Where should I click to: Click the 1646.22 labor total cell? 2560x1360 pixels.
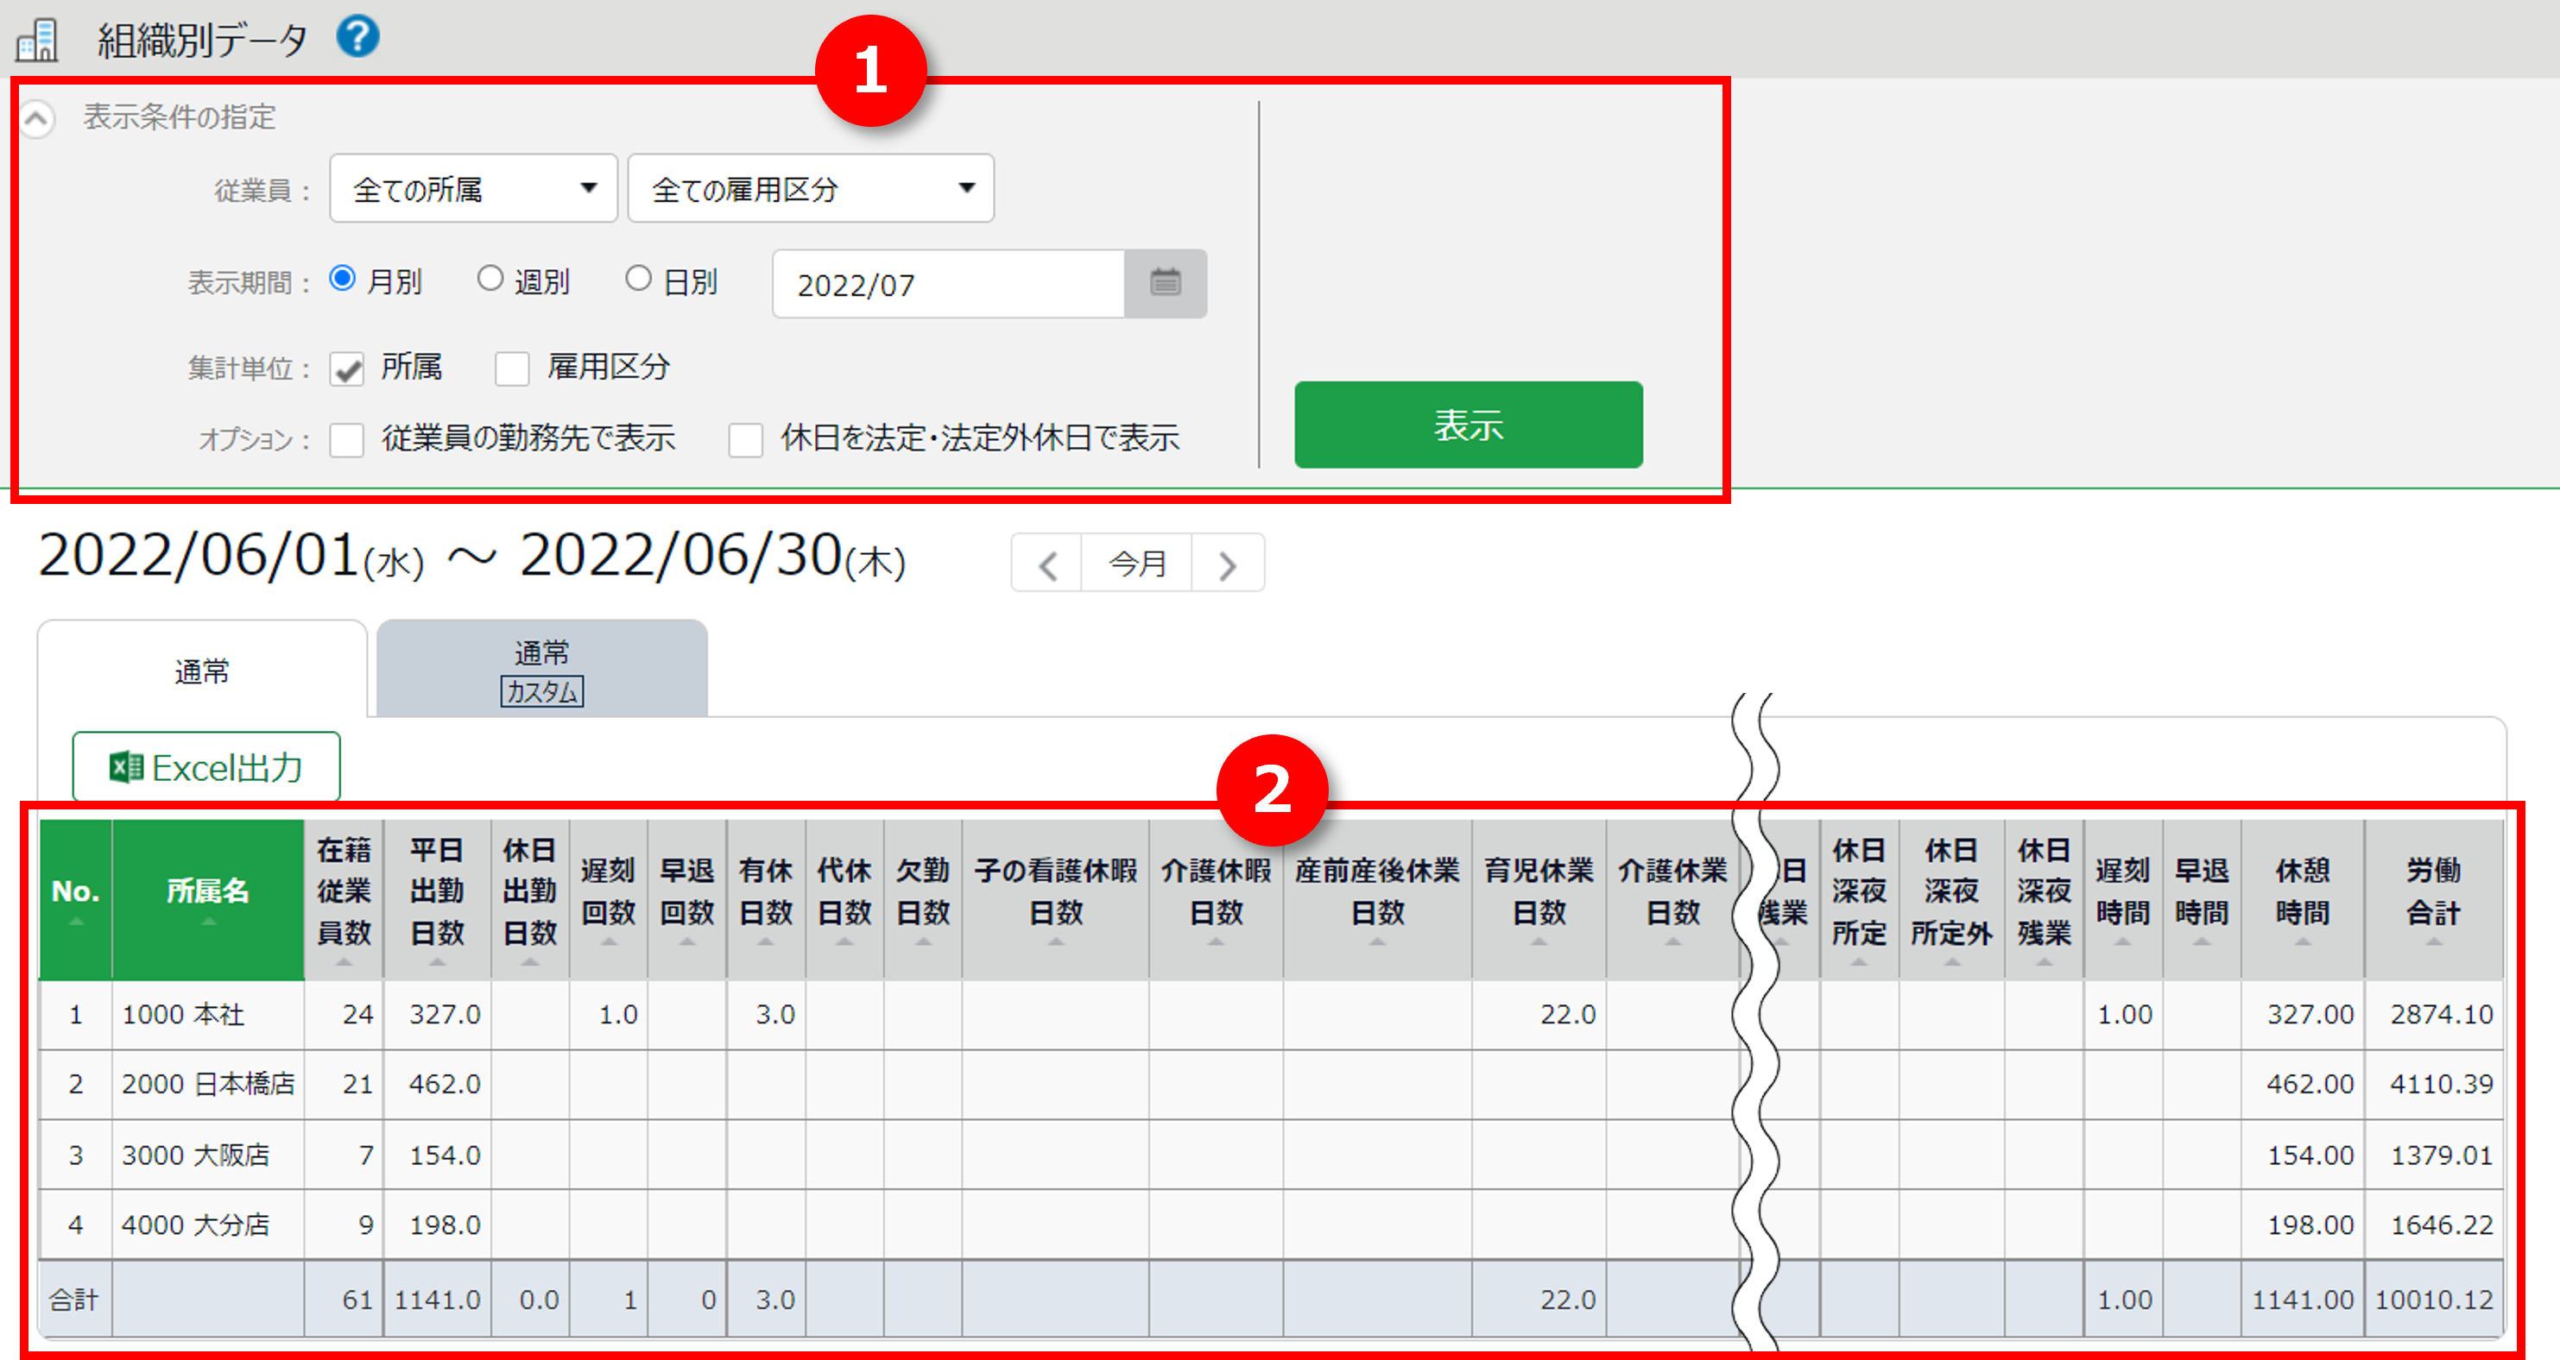(2434, 1224)
